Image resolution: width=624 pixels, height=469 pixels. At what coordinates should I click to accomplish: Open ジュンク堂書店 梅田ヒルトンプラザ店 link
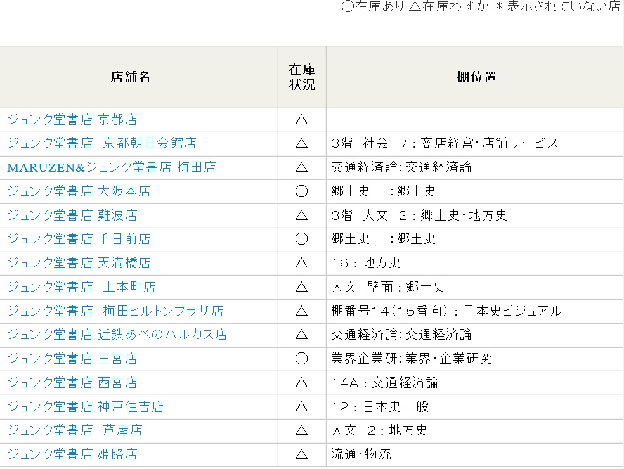115,311
